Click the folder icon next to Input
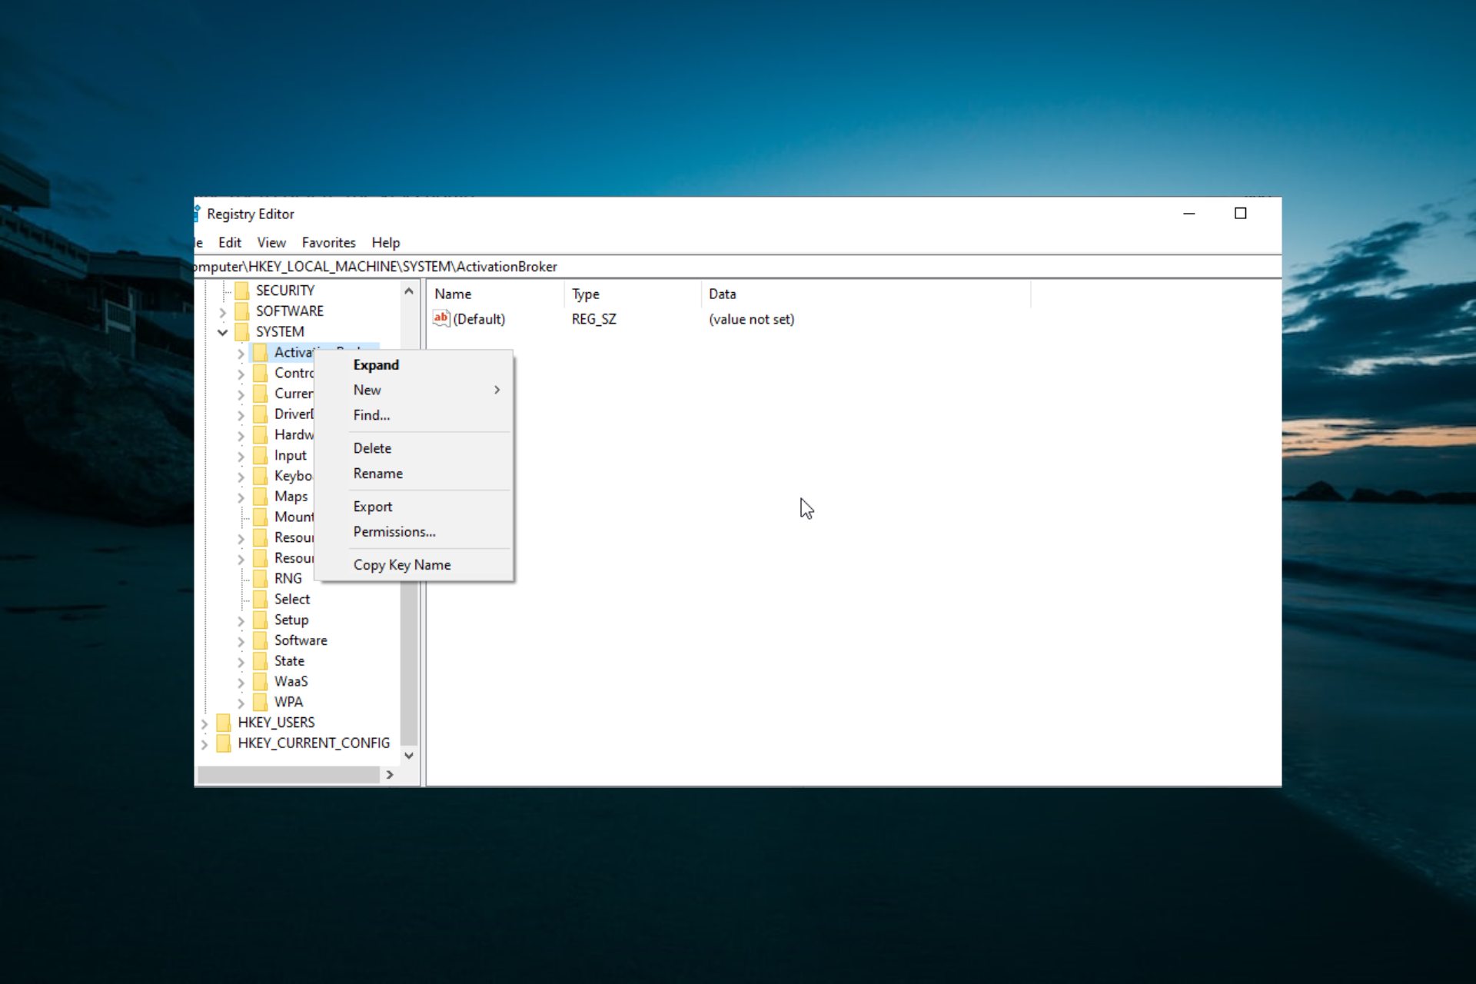1476x984 pixels. (x=261, y=456)
